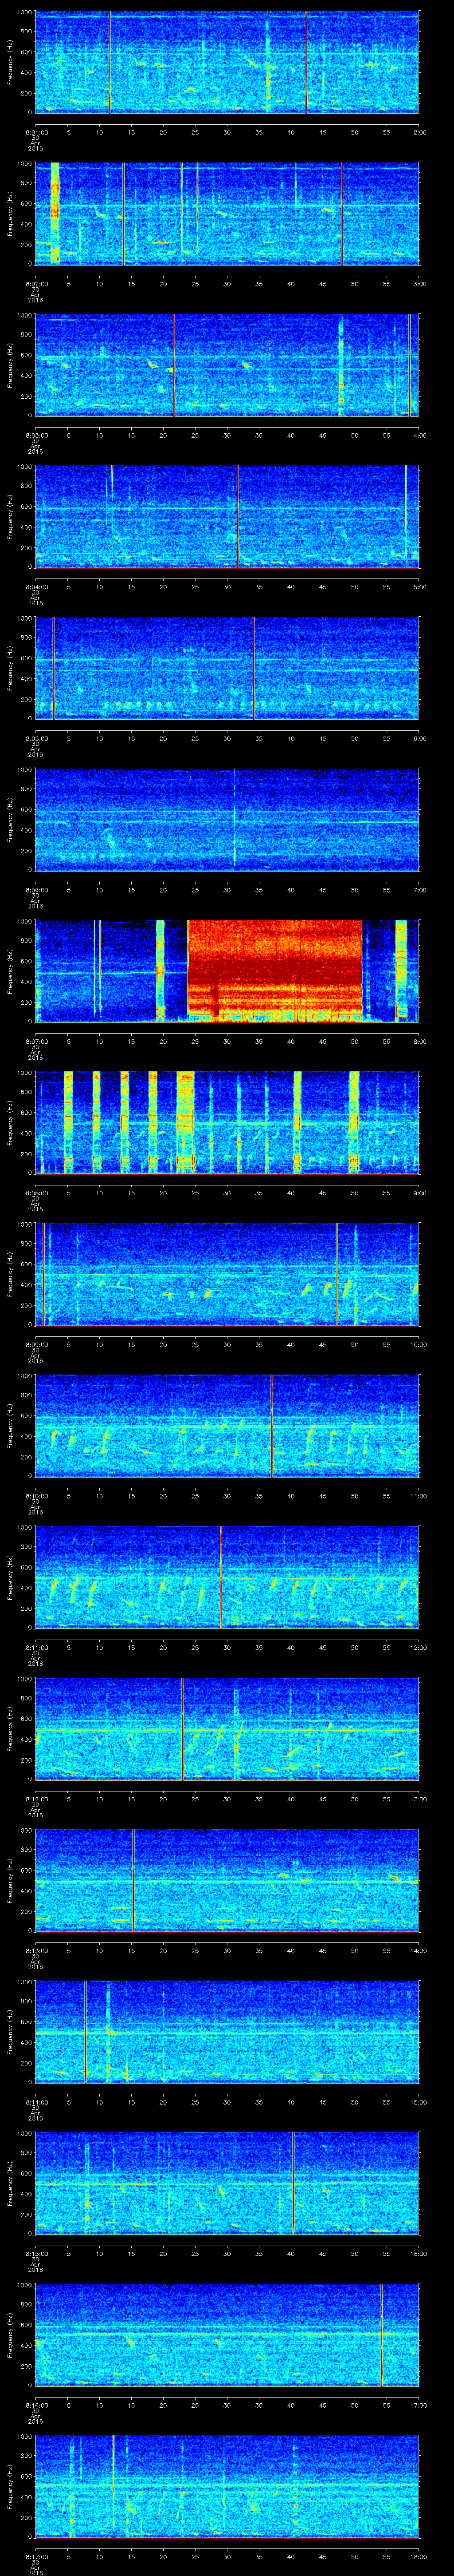This screenshot has height=2576, width=454.
Task: Click the '8:04:00' start time label
Action: pos(36,587)
